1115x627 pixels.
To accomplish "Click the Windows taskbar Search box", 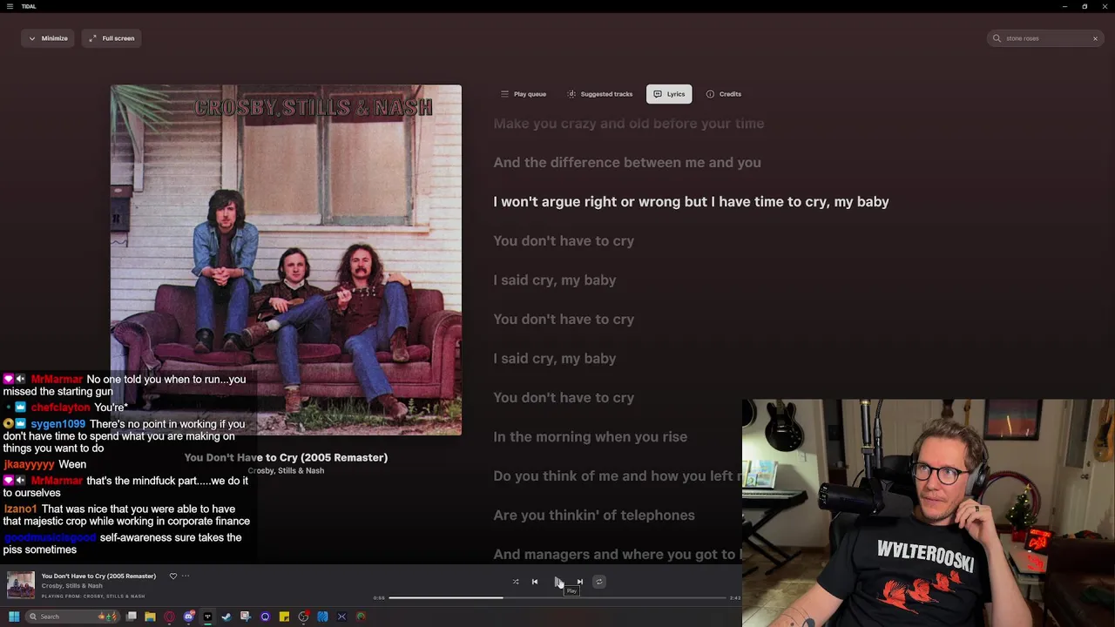I will [x=73, y=617].
